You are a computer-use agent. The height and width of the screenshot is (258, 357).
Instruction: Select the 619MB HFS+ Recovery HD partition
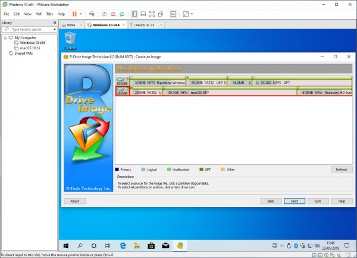tap(324, 92)
